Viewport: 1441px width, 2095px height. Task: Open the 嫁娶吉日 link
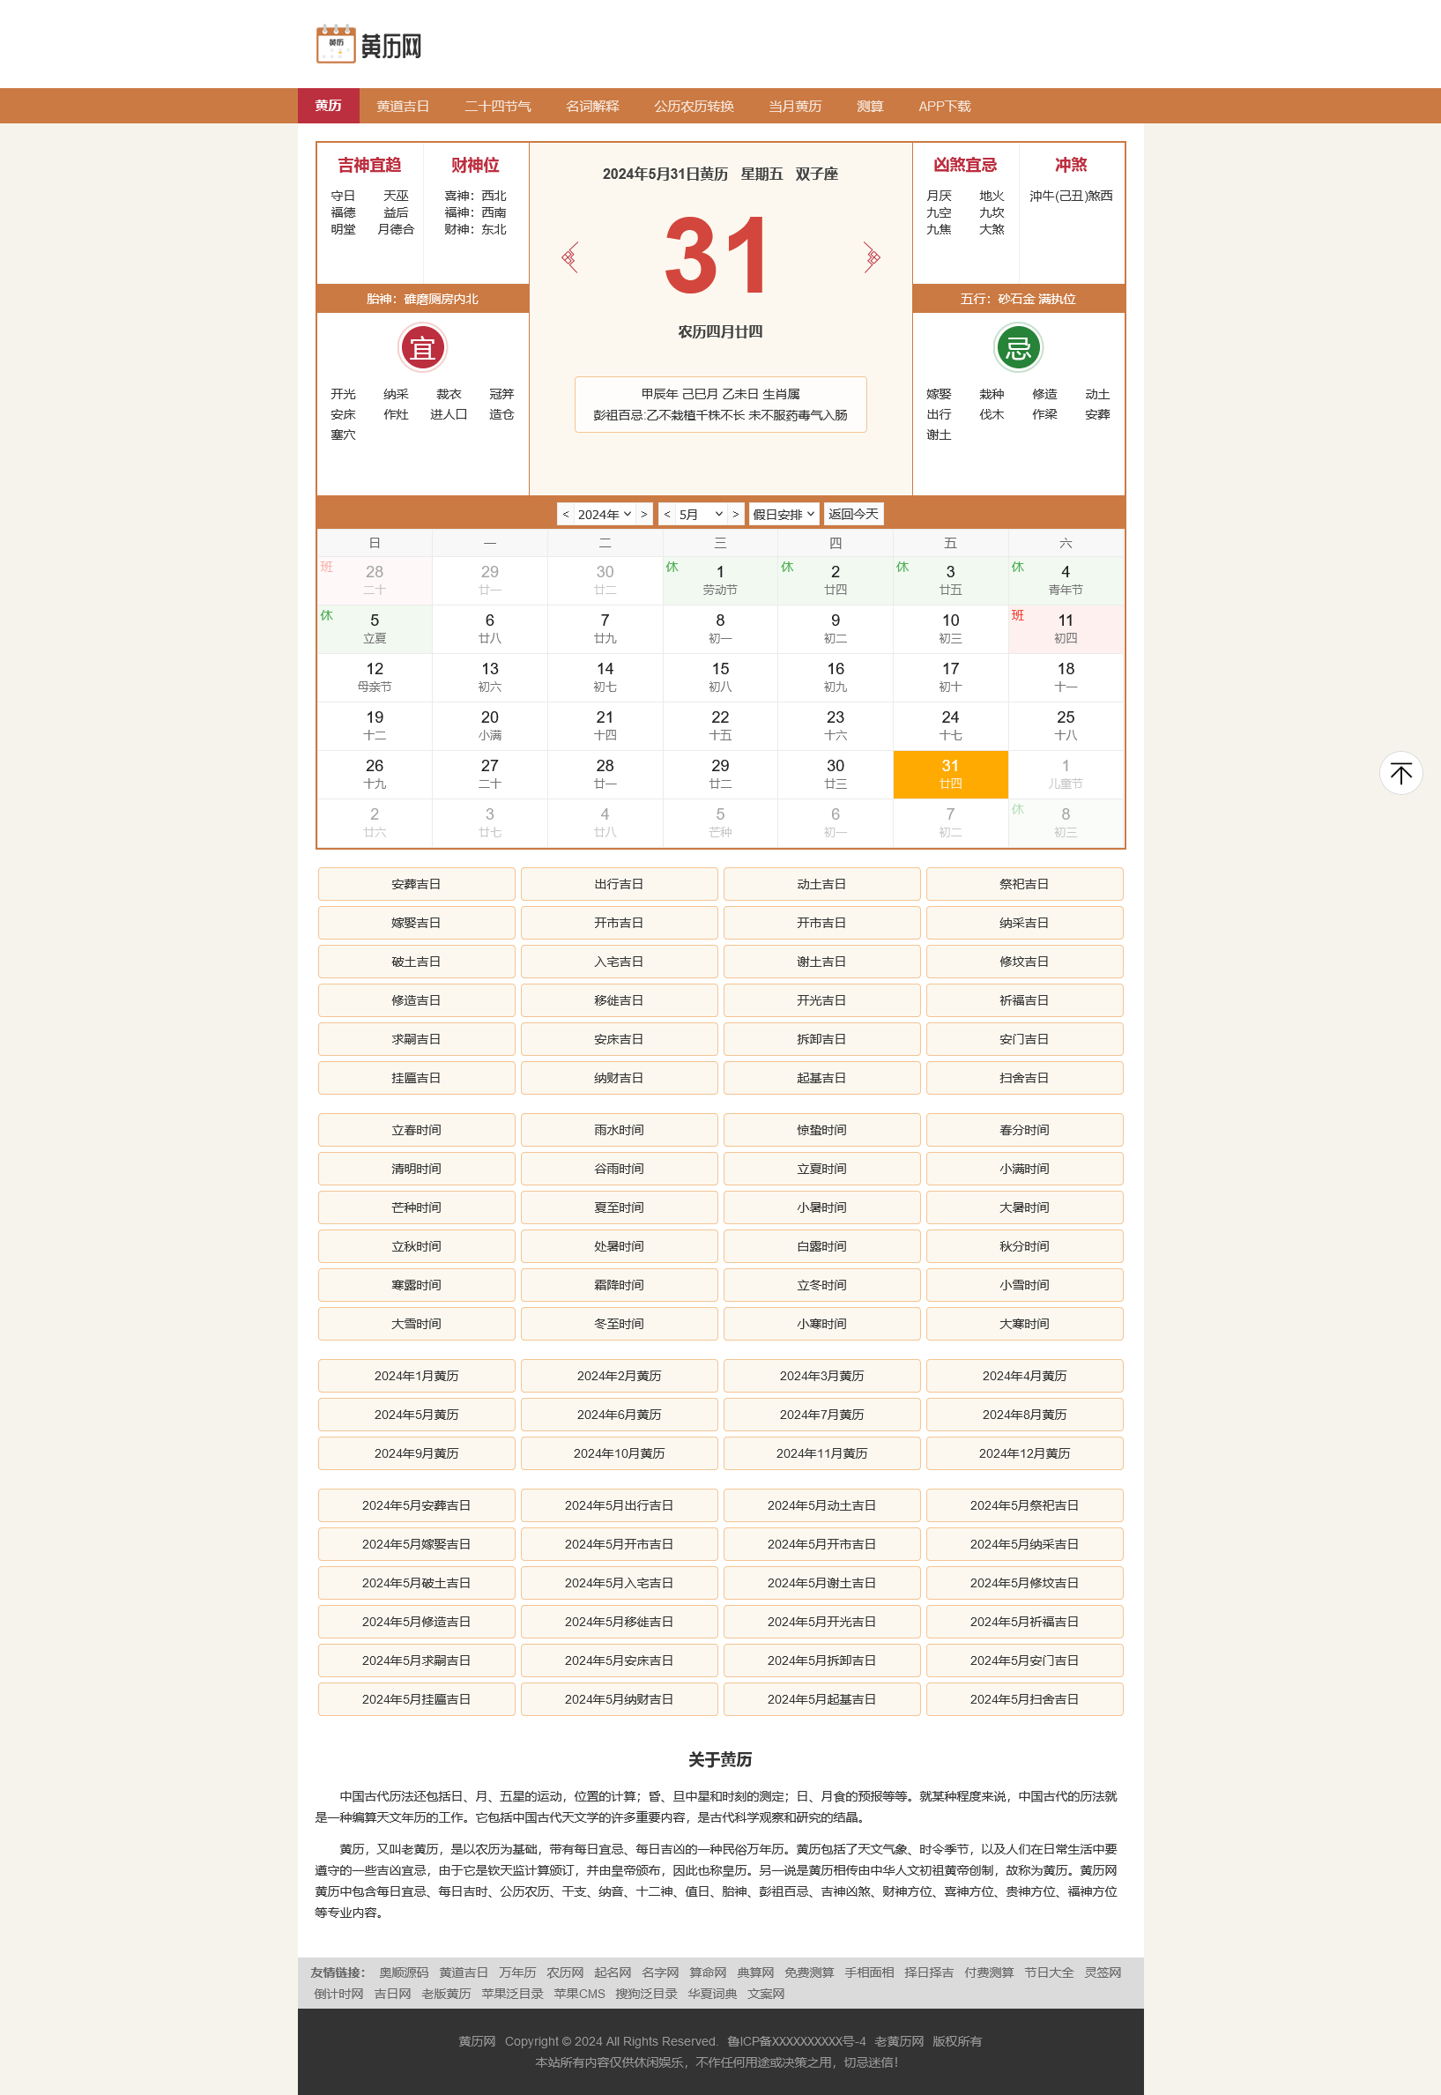[x=416, y=923]
